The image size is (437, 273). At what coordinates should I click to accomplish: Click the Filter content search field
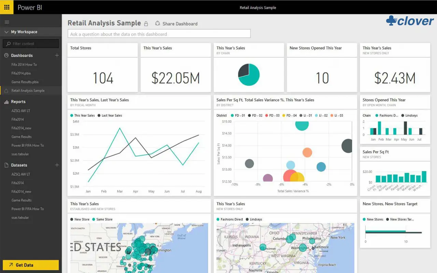click(x=31, y=44)
